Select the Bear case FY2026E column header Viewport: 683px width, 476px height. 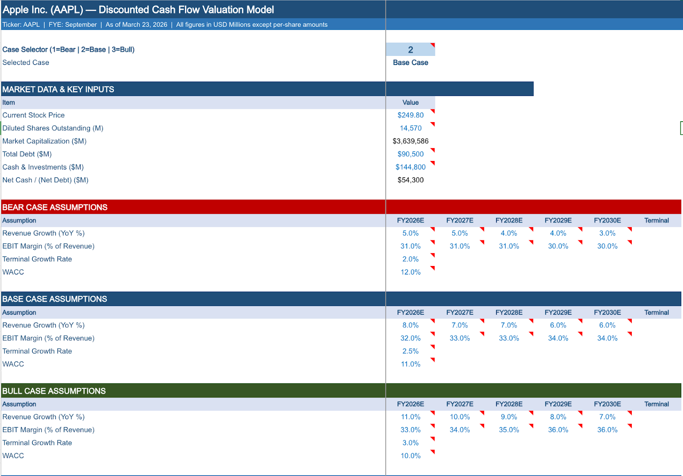click(410, 220)
